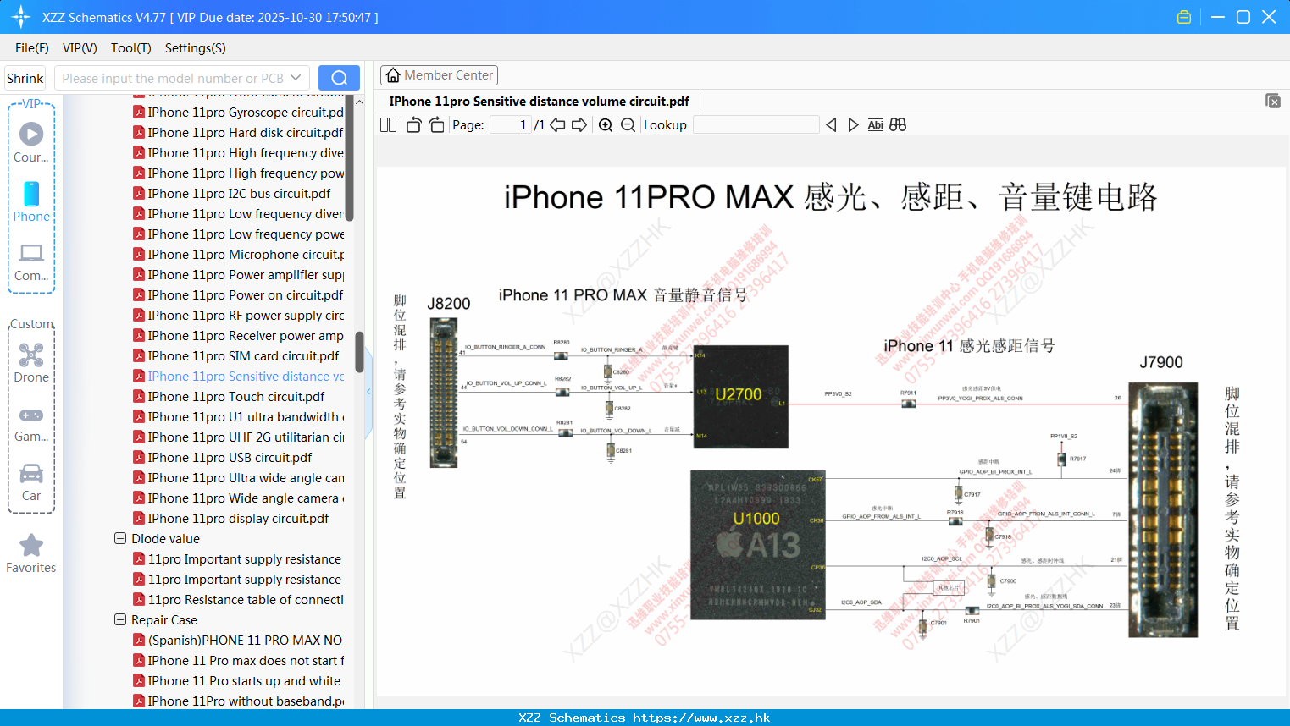The image size is (1290, 726).
Task: Open IPhone 11 Pro max does not start case
Action: [239, 660]
